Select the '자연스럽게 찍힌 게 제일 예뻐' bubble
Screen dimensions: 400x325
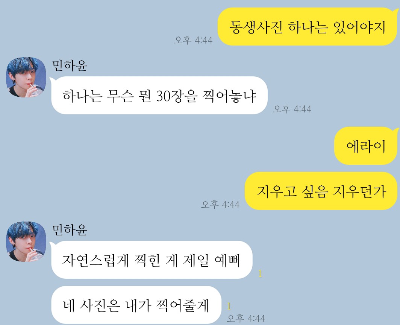152,260
